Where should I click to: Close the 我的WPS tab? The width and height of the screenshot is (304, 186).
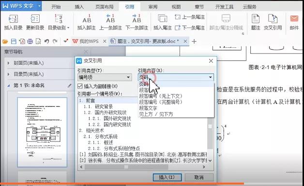105,41
